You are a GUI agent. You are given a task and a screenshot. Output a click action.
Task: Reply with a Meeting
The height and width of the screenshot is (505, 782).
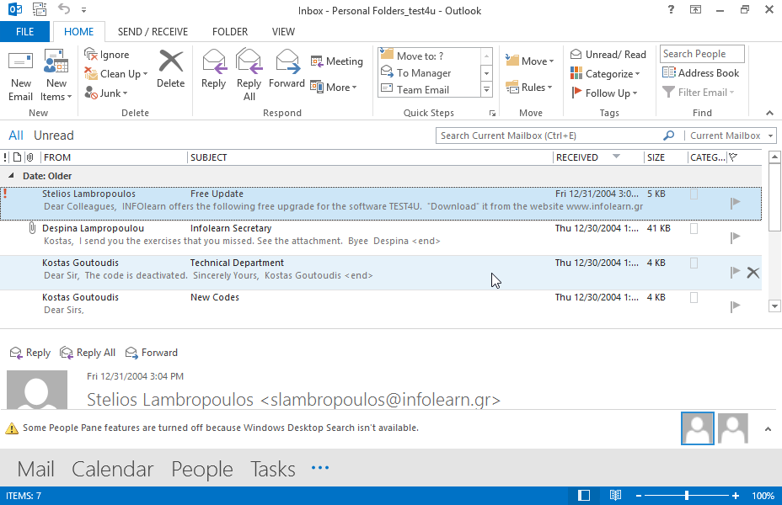(x=336, y=61)
